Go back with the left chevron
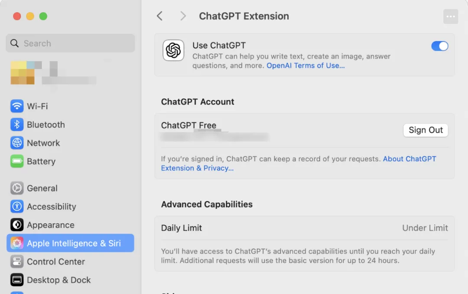Screen dimensions: 468x294 click(x=159, y=16)
